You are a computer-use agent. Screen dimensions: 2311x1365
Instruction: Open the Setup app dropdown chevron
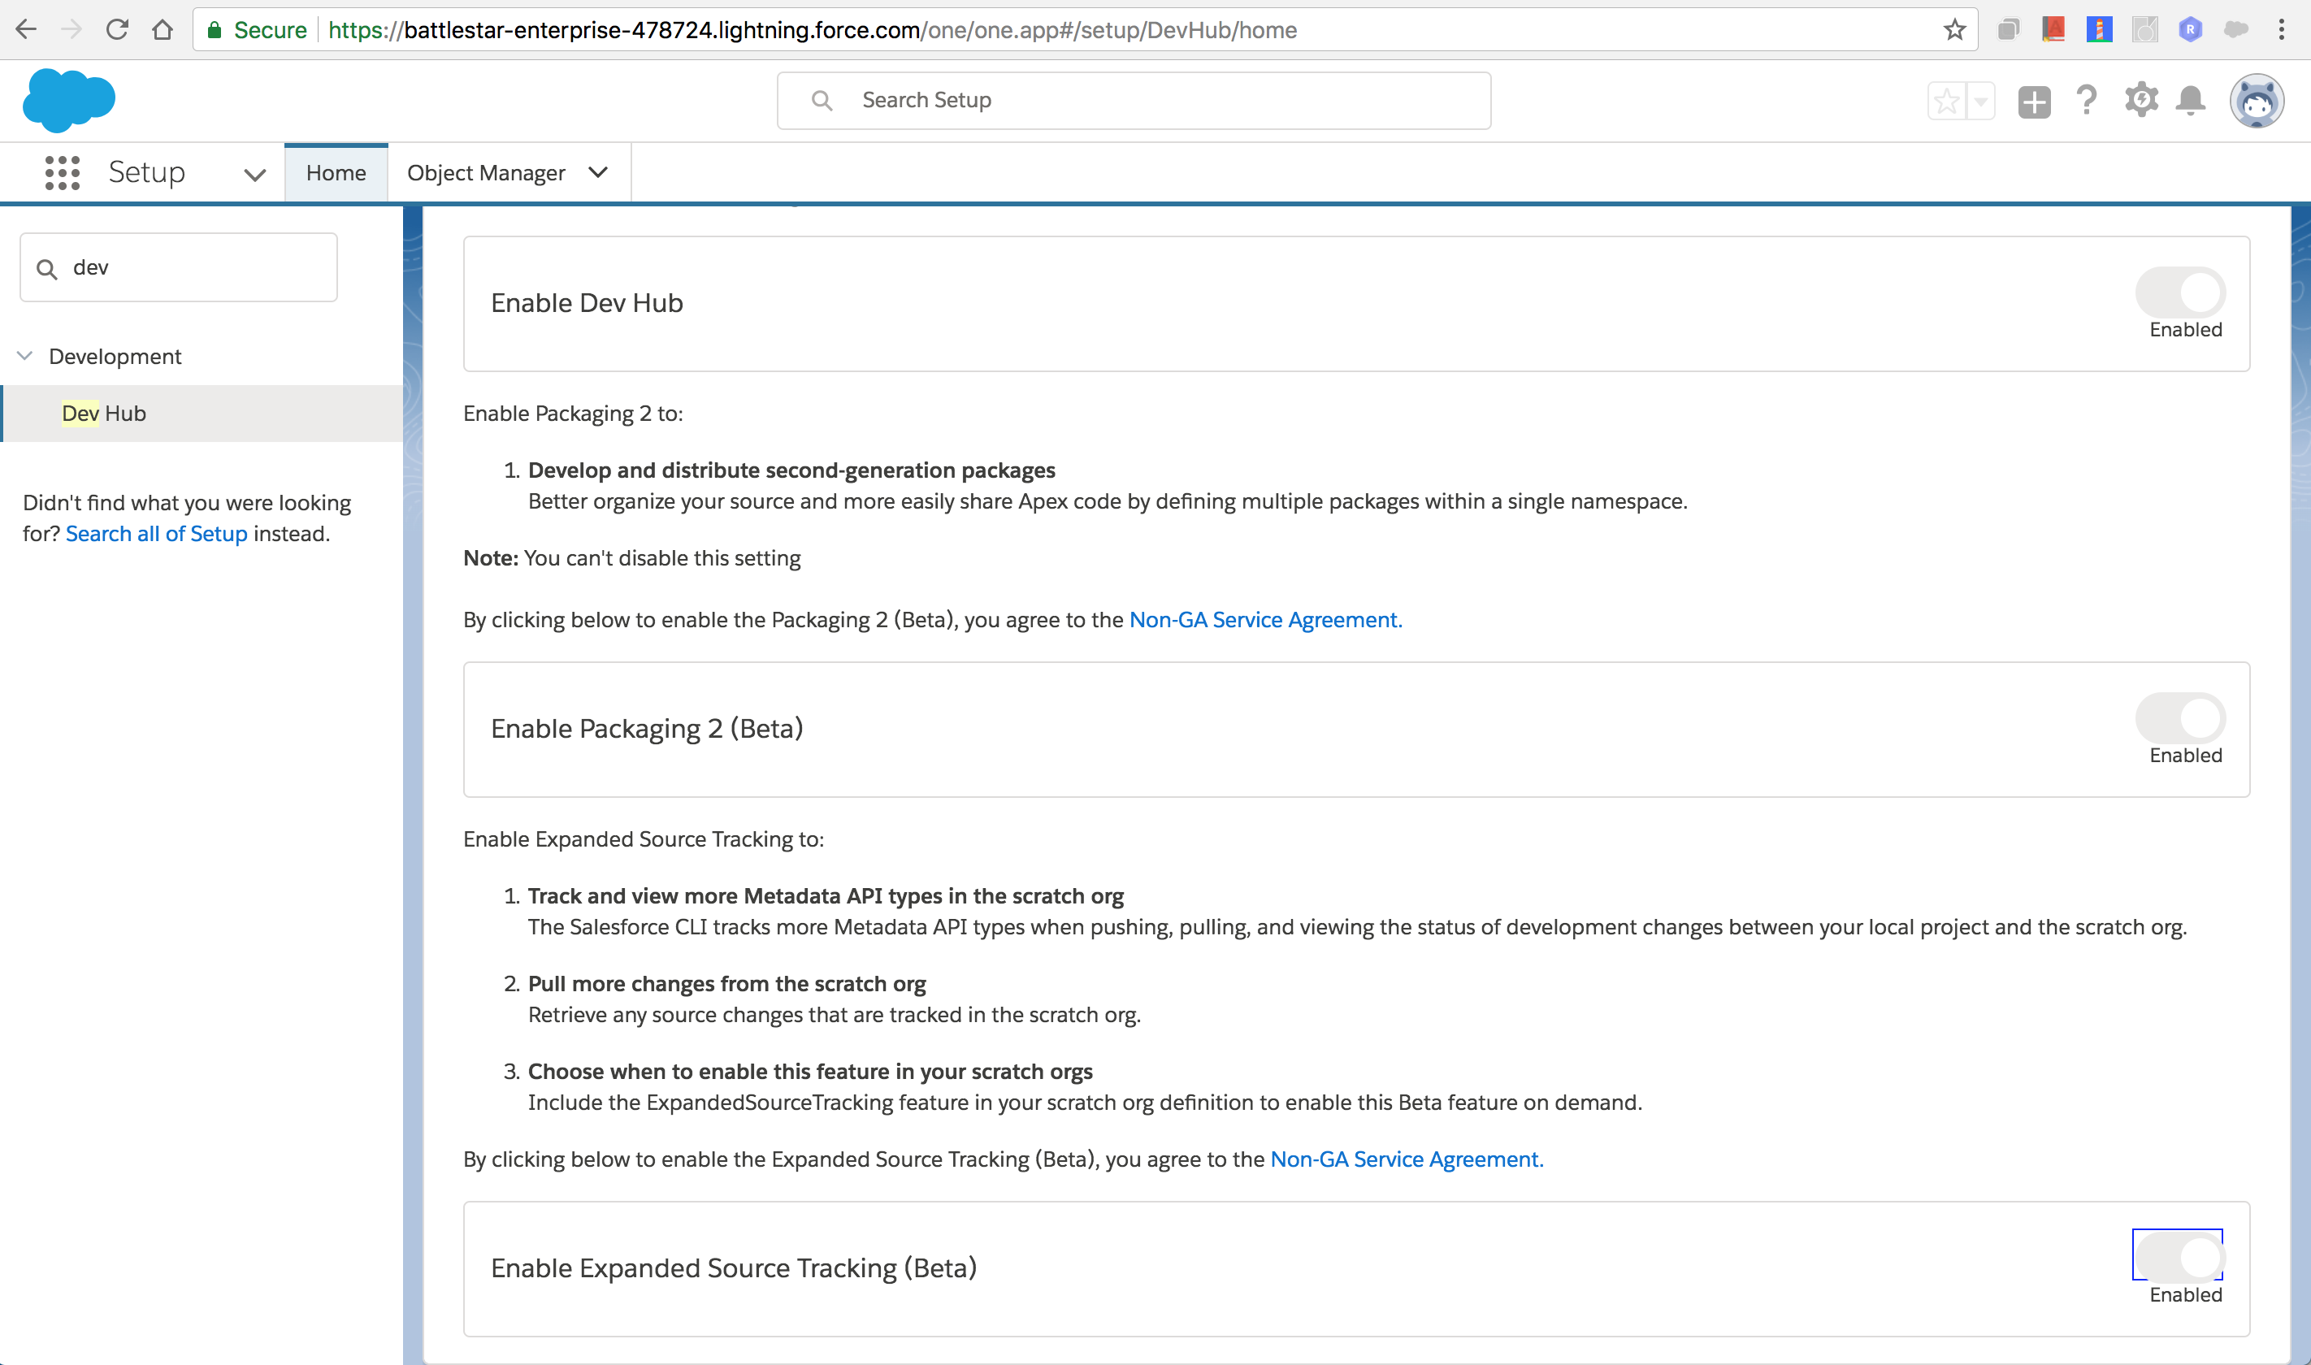[254, 174]
